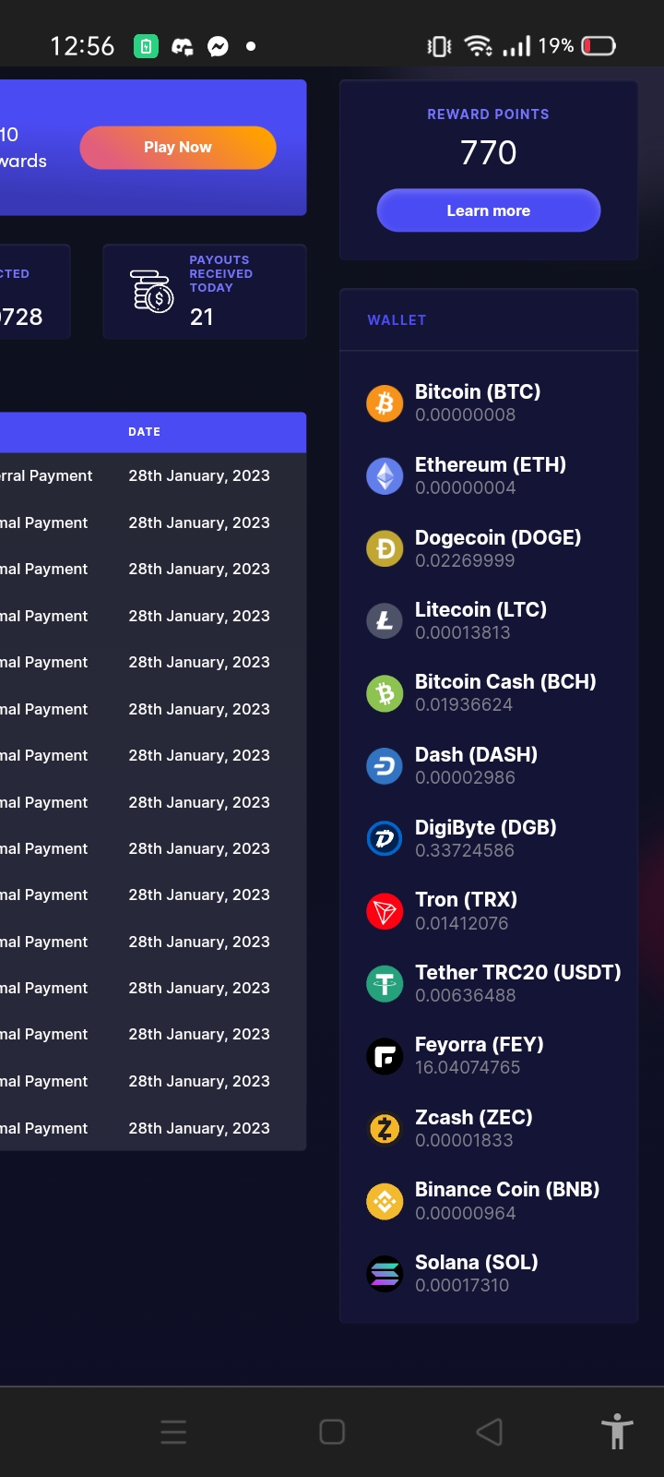Viewport: 664px width, 1477px height.
Task: Click the Binance Coin (BNB) icon
Action: point(385,1201)
